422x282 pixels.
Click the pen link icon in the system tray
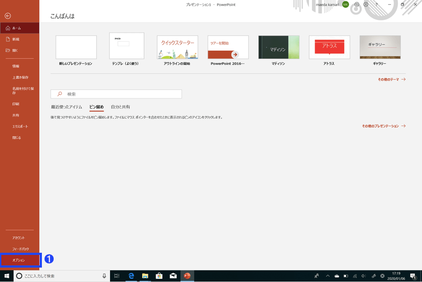(x=374, y=276)
